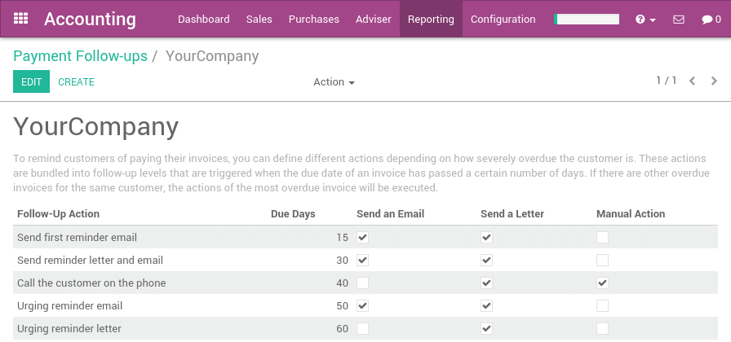Toggle Send an Email for first reminder email
This screenshot has width=731, height=342.
click(x=363, y=238)
